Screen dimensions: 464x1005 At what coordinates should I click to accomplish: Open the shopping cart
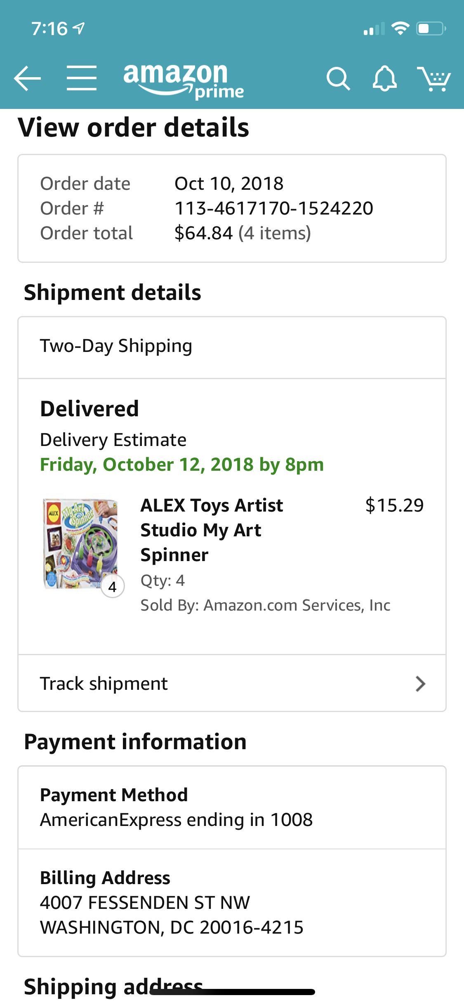434,78
